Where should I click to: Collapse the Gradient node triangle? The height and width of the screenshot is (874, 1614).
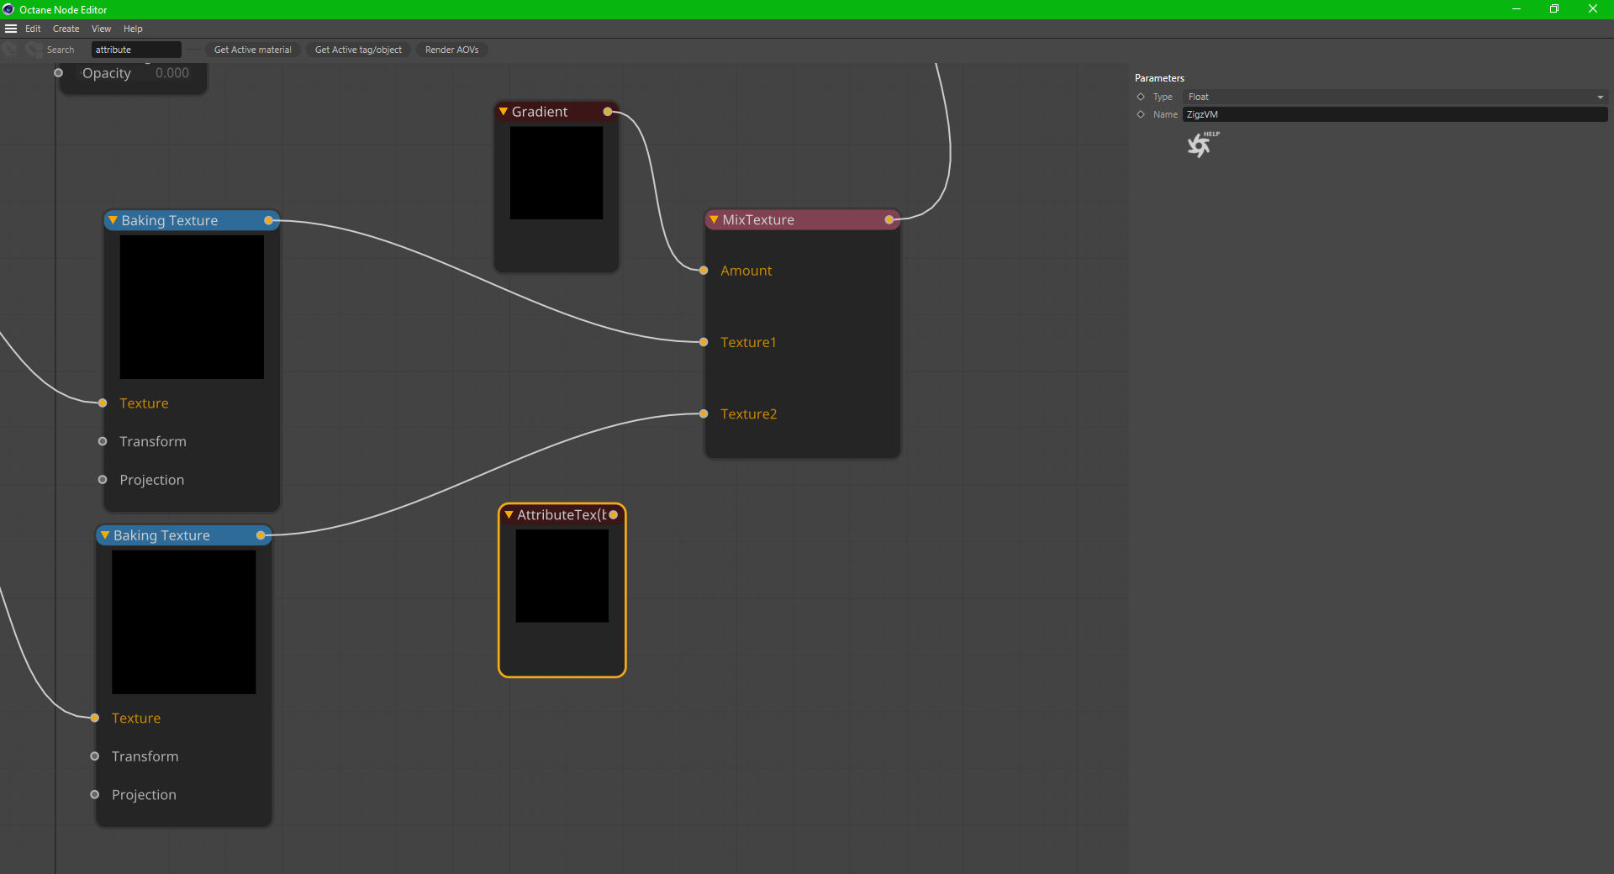pos(504,112)
